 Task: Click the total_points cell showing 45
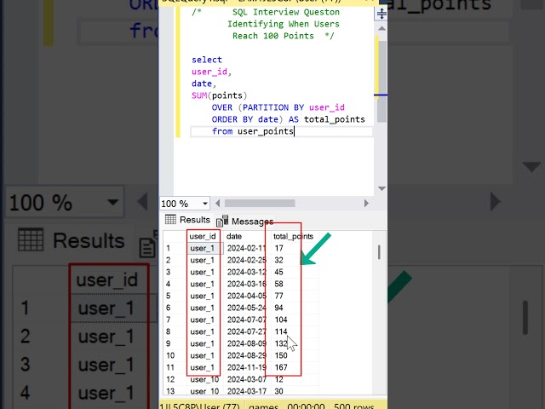point(278,272)
